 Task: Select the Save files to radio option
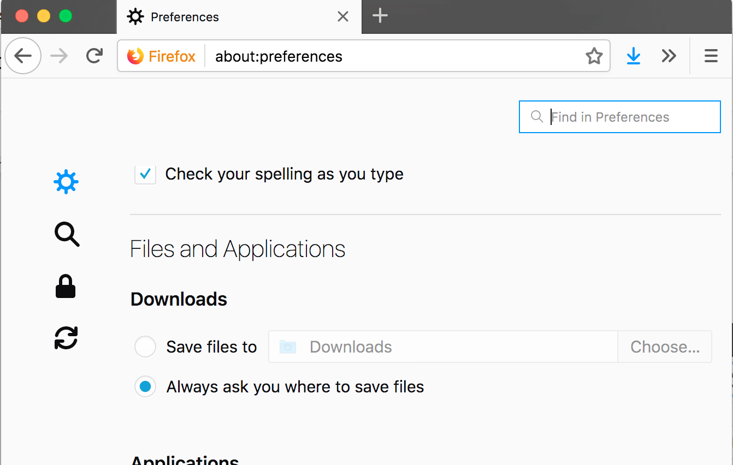pyautogui.click(x=145, y=347)
